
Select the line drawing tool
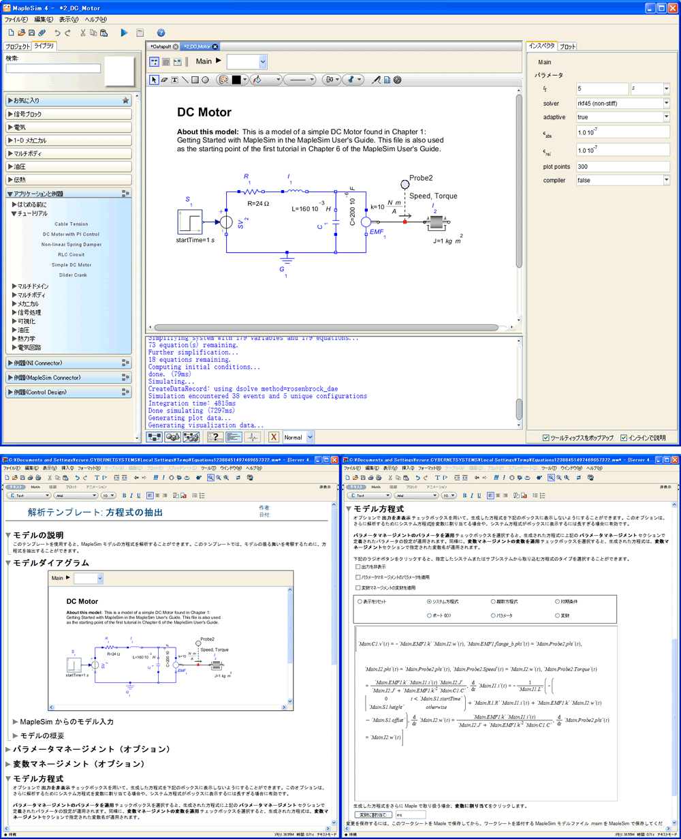point(185,80)
